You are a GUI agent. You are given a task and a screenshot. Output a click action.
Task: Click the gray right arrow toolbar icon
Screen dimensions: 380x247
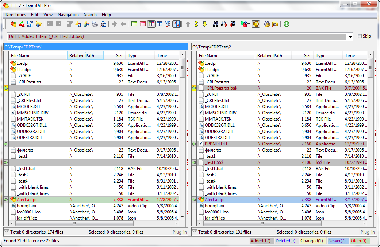tap(114, 24)
